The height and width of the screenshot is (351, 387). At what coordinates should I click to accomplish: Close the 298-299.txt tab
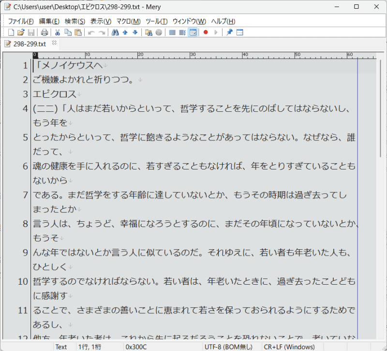point(54,44)
